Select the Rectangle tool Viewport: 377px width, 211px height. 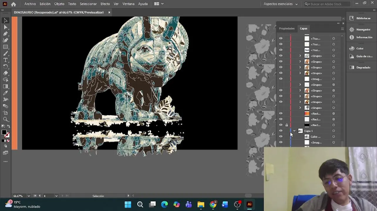tap(5, 47)
